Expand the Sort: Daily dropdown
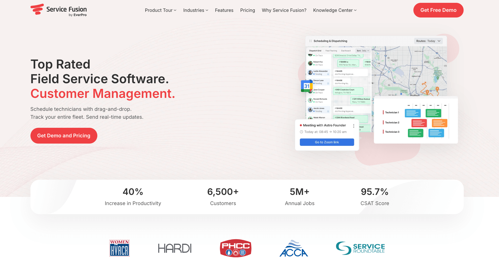The height and width of the screenshot is (277, 499). tap(363, 51)
